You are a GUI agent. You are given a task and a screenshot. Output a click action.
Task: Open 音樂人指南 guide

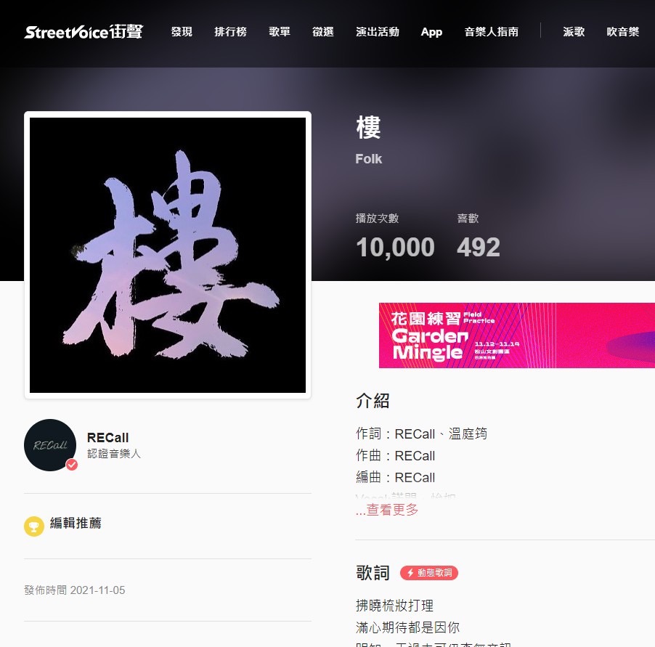coord(491,32)
